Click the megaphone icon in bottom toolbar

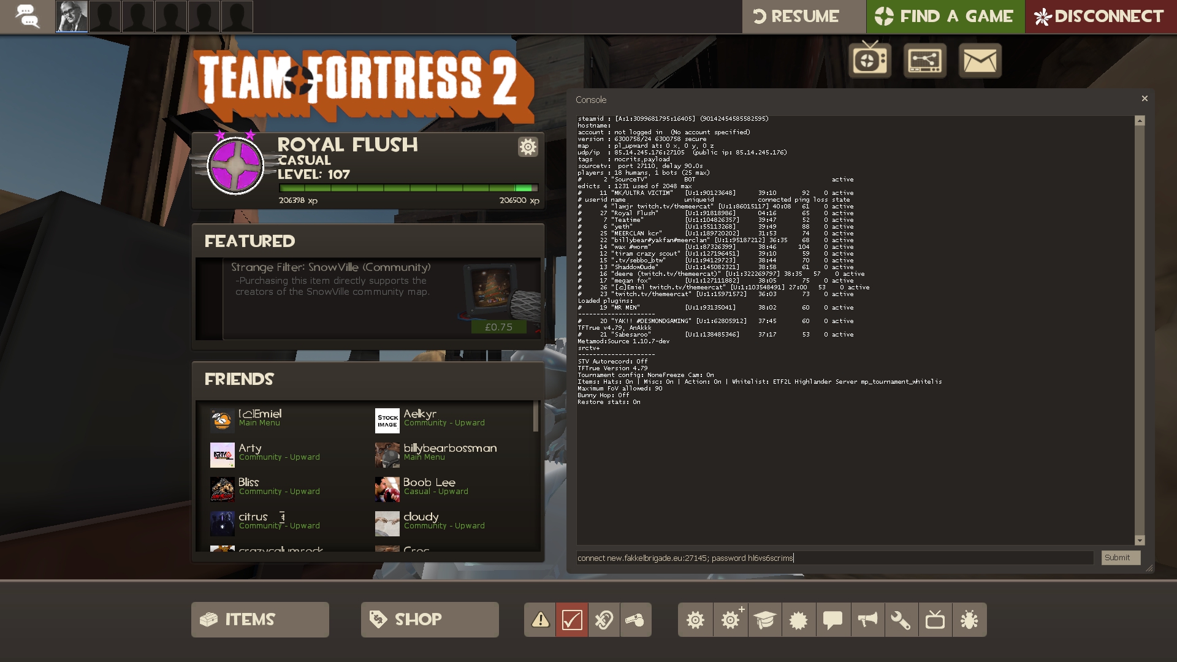[x=867, y=620]
